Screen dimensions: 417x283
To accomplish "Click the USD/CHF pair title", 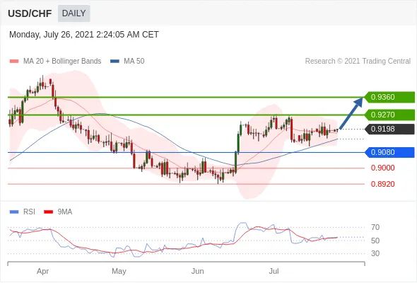I will point(30,13).
